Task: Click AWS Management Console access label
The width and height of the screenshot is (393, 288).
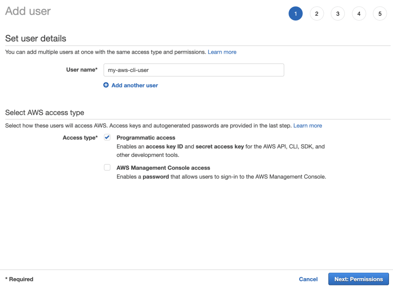Action: click(x=163, y=168)
